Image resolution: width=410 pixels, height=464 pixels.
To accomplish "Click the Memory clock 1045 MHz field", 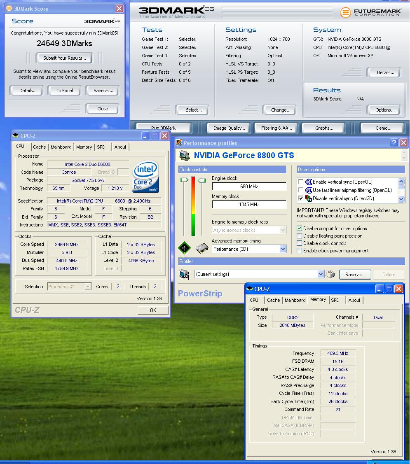I will click(x=249, y=205).
